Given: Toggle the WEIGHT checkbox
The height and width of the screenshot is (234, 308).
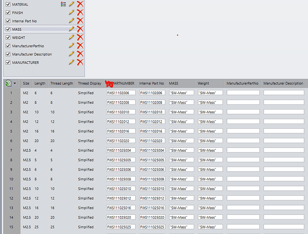Looking at the screenshot, I should pyautogui.click(x=8, y=37).
